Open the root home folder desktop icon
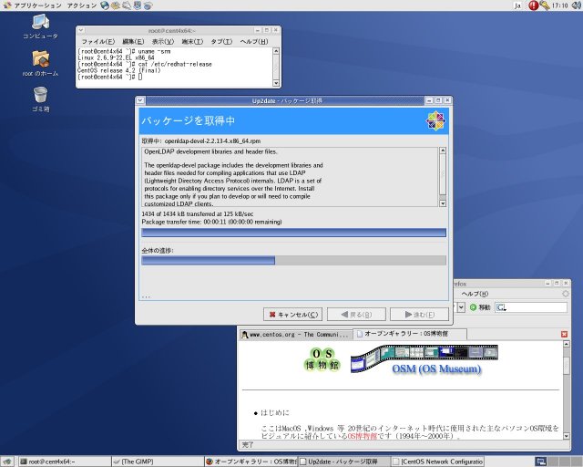 click(40, 63)
